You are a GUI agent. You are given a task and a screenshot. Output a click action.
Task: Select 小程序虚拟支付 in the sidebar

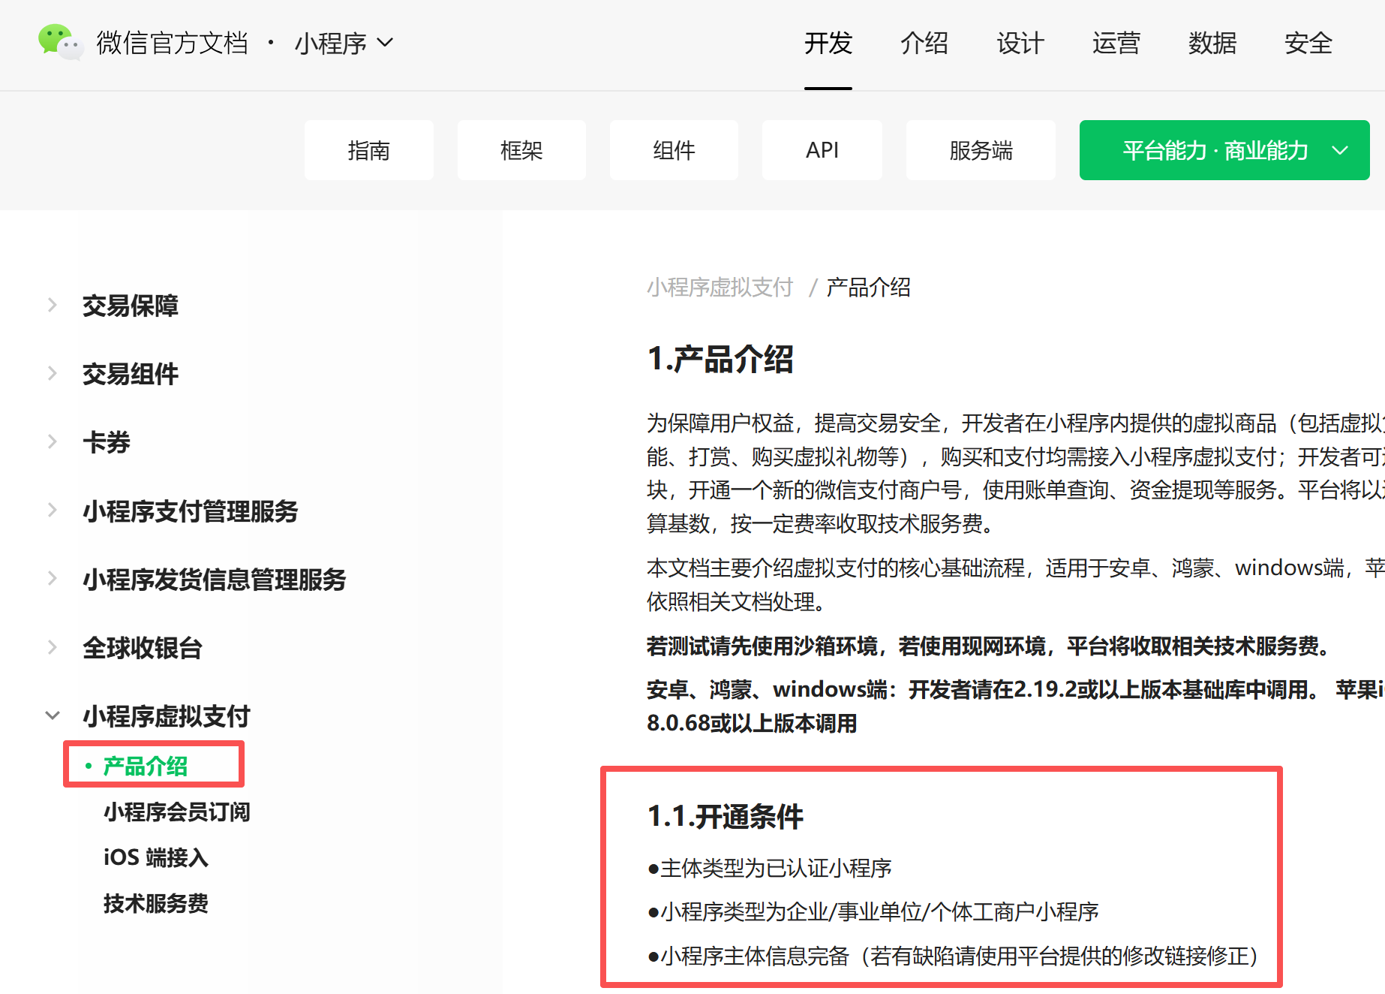point(167,716)
